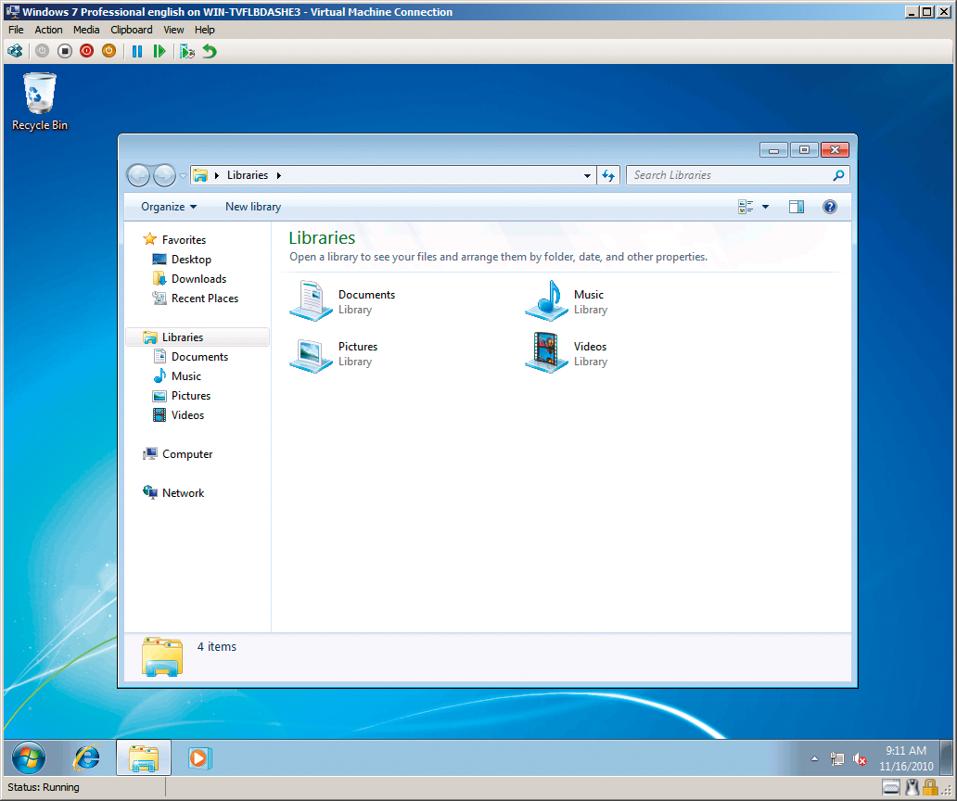Create a New library
957x801 pixels.
coord(252,206)
